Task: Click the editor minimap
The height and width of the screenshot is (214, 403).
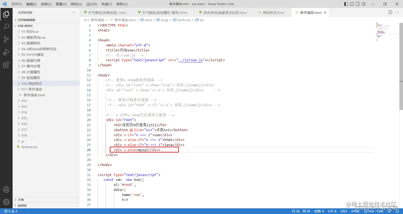Action: [x=387, y=32]
